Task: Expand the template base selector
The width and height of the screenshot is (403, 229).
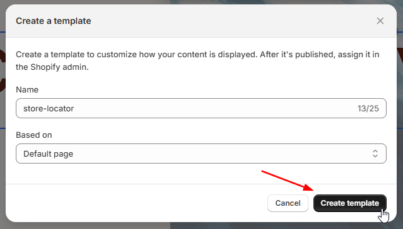Action: [201, 154]
